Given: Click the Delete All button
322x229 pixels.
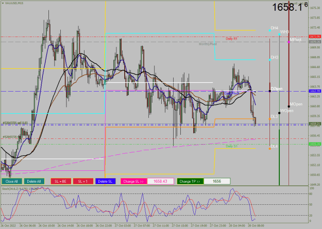Looking at the screenshot, I should click(x=34, y=181).
